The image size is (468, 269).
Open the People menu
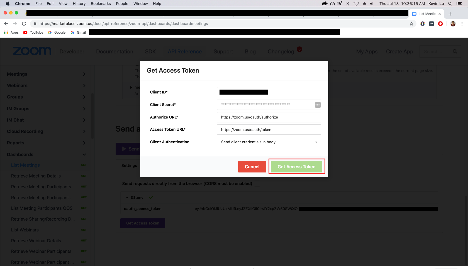[x=122, y=4]
